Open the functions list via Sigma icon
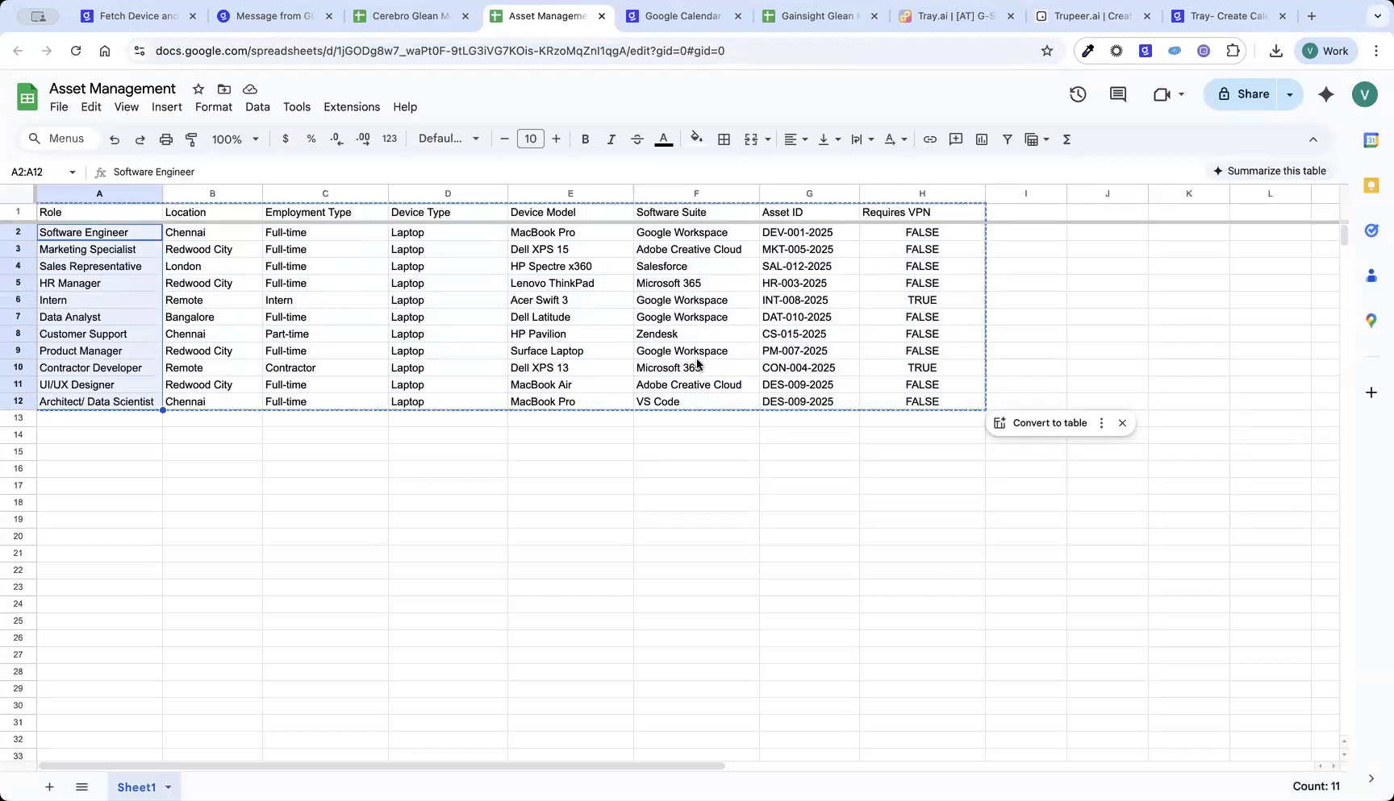Viewport: 1394px width, 801px height. pos(1066,139)
